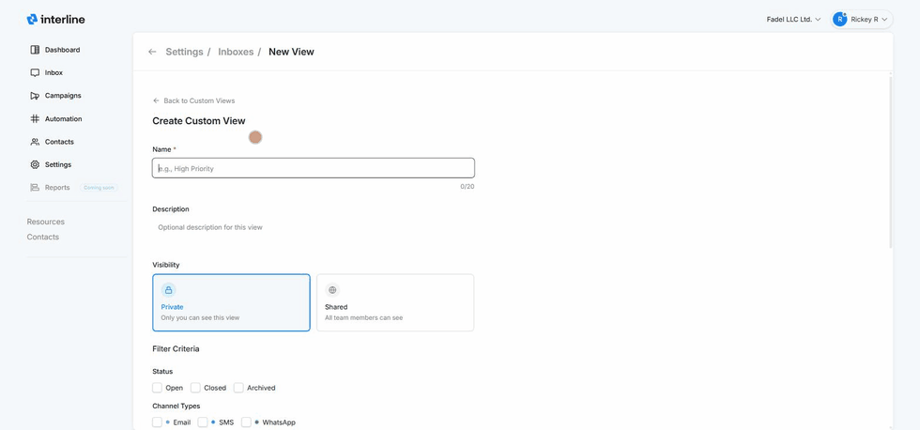920x430 pixels.
Task: Click the Coming soon badge
Action: coord(100,188)
